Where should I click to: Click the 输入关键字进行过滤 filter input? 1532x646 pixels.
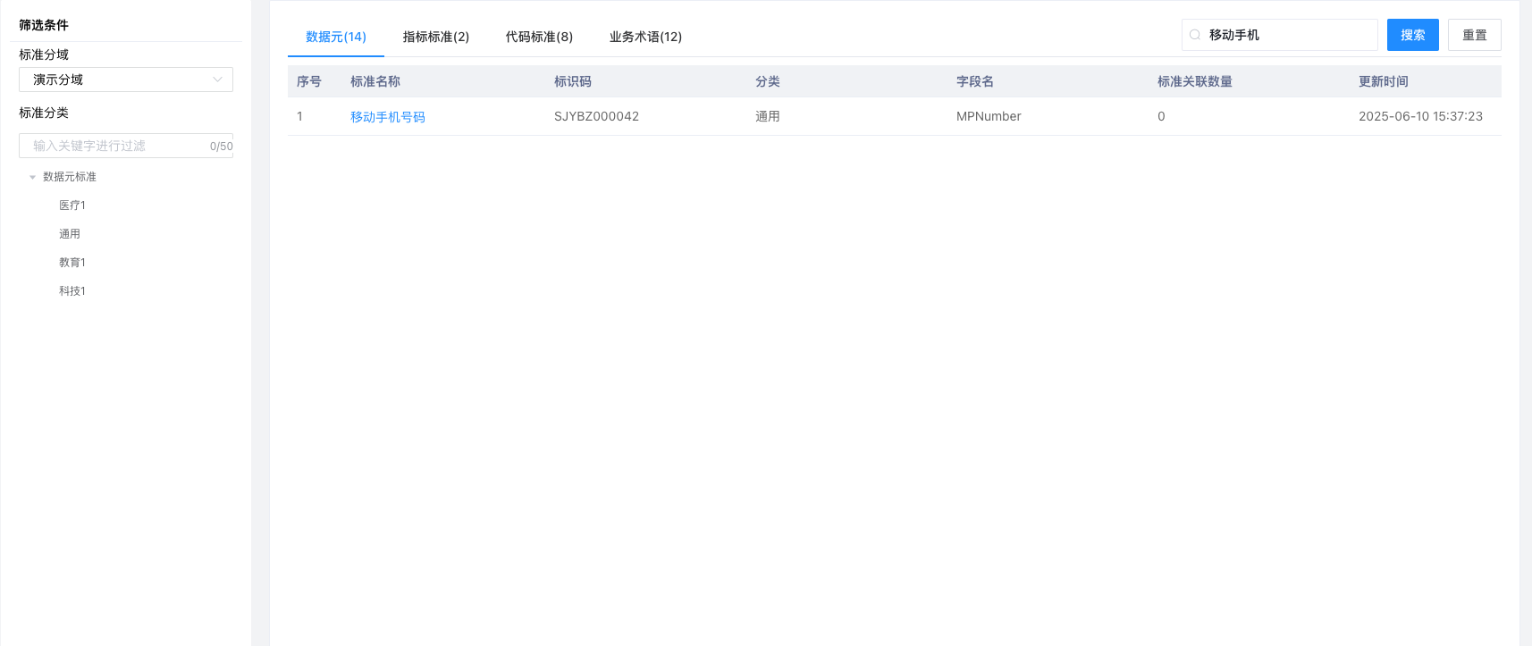pos(126,146)
